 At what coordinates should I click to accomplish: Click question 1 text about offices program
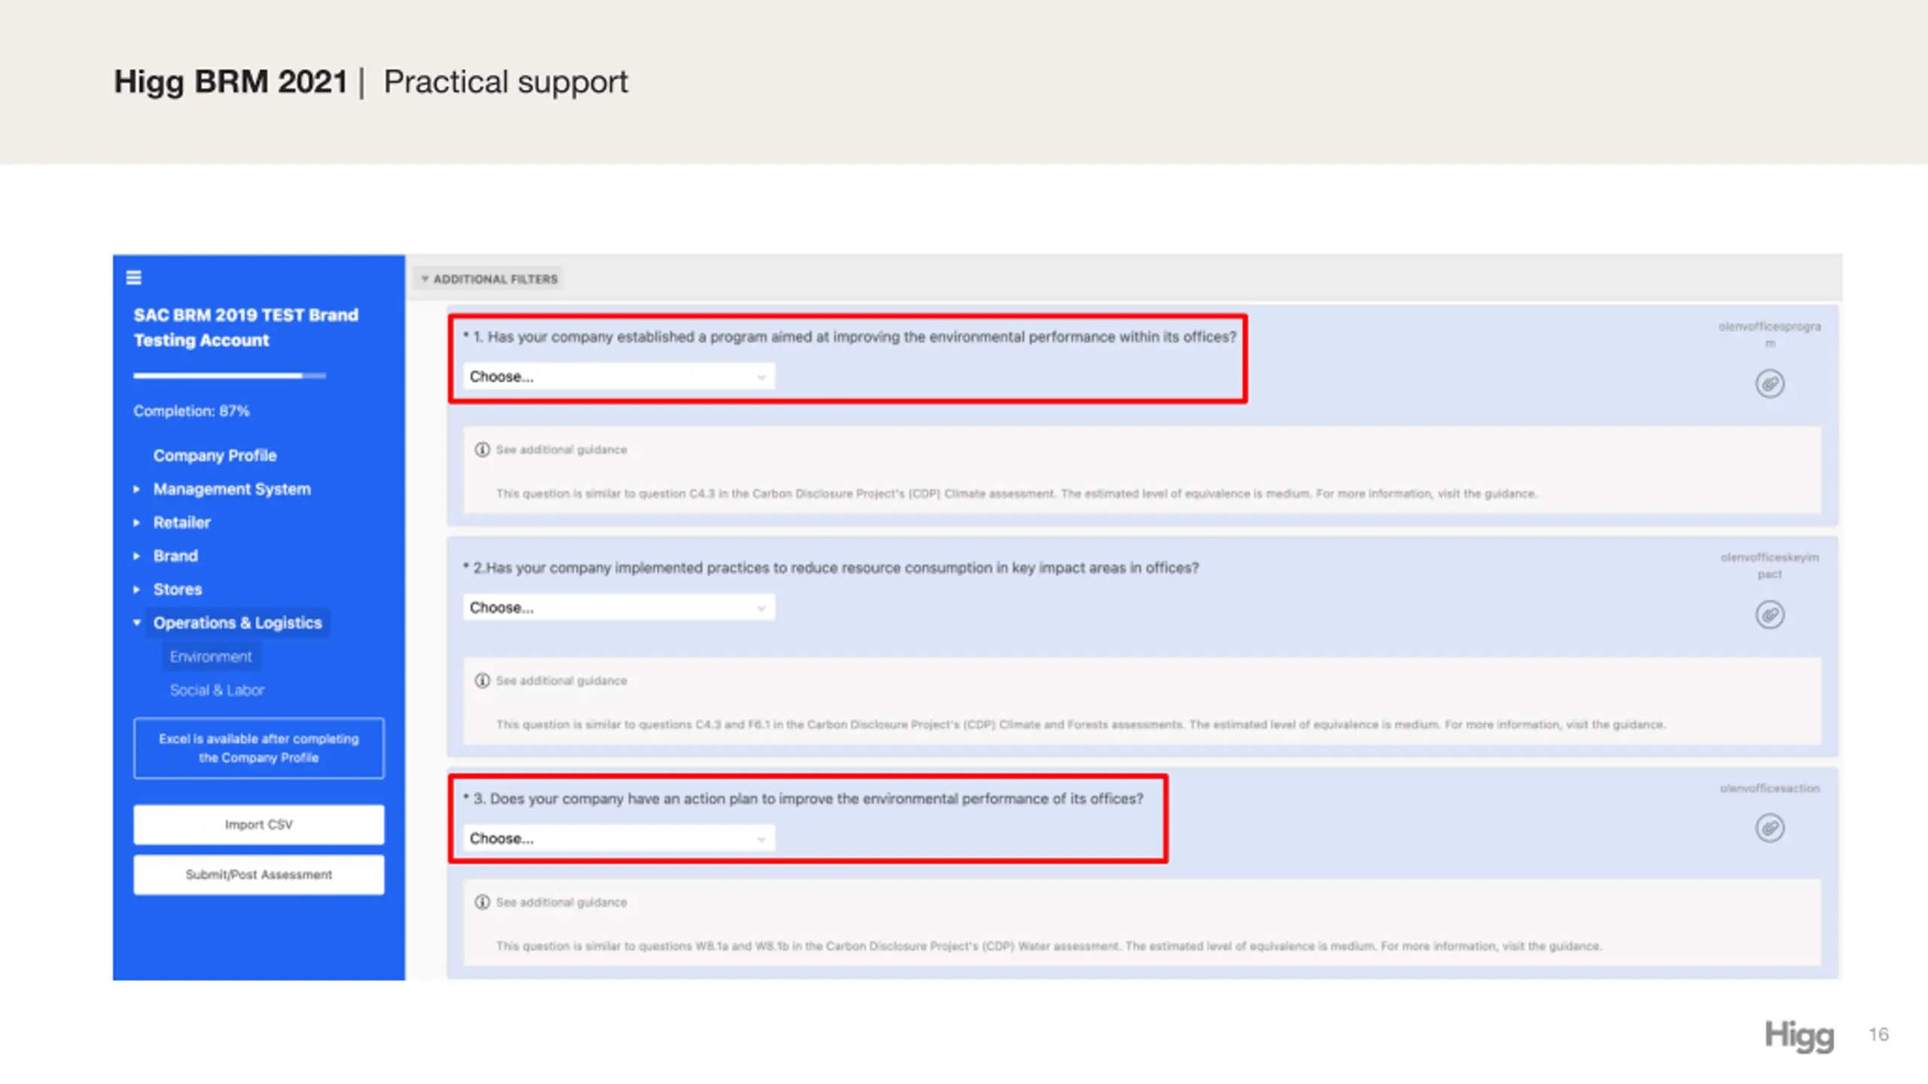click(850, 337)
